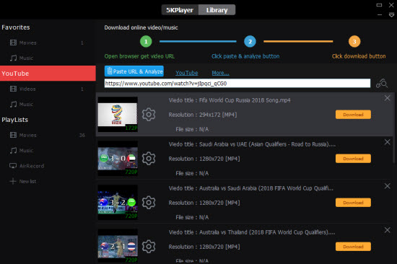Click the mini-mode window icon at top right

379,5
